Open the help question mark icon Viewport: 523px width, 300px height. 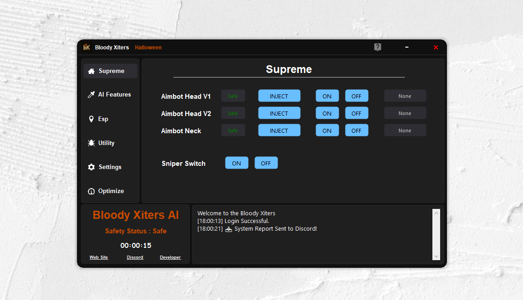378,47
